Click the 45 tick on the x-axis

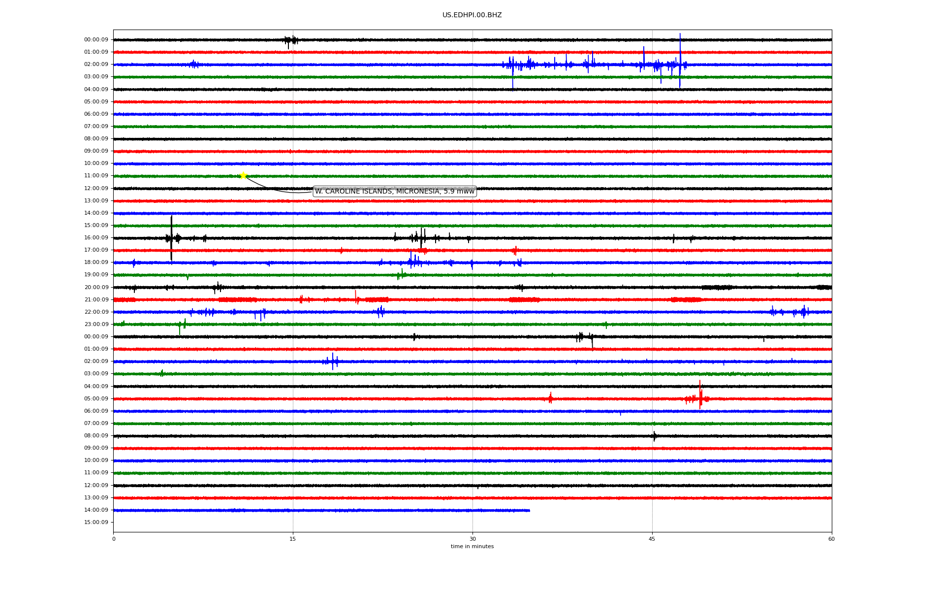(x=652, y=539)
